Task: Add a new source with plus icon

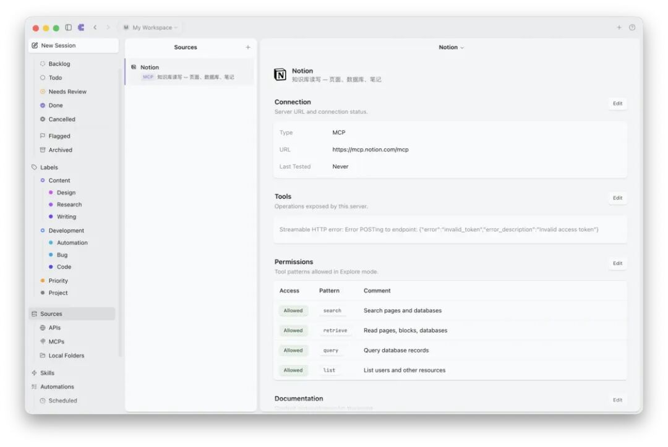Action: point(248,47)
